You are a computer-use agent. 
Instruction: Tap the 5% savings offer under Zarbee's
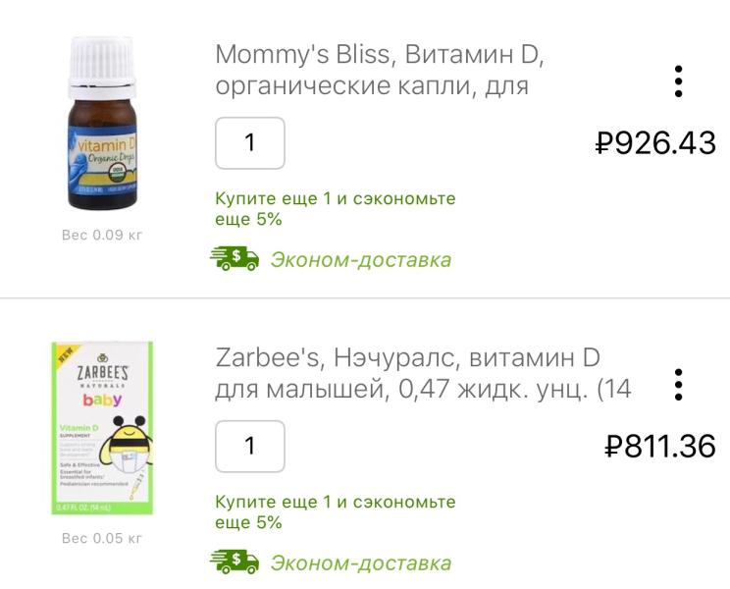[x=336, y=511]
